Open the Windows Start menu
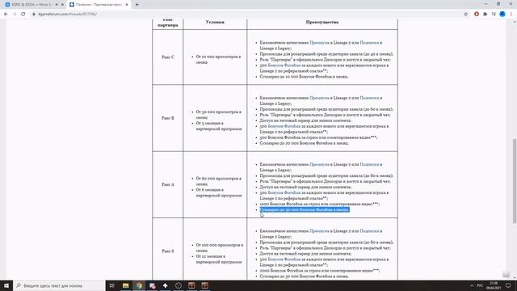Viewport: 517px width, 291px height. point(6,285)
